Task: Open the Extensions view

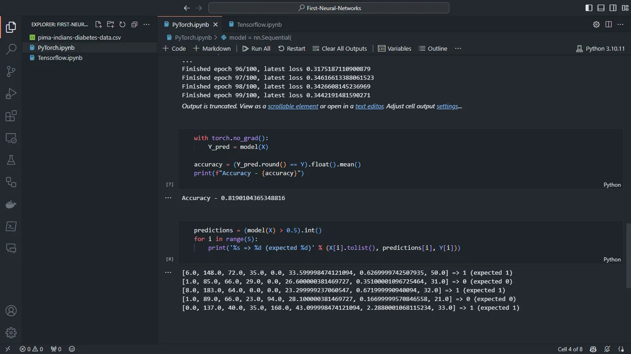Action: point(11,116)
